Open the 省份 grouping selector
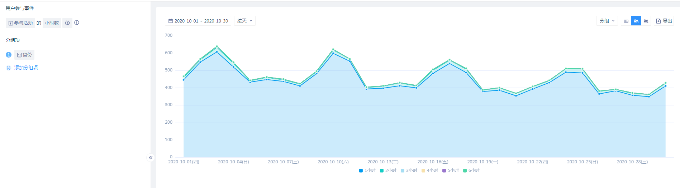This screenshot has width=680, height=188. point(24,55)
